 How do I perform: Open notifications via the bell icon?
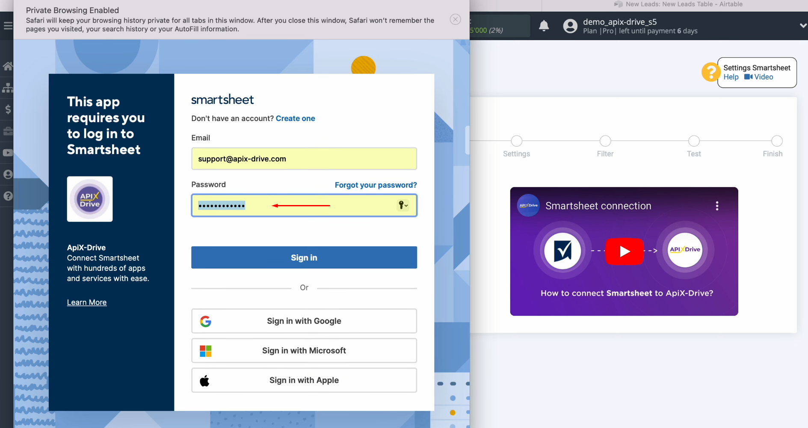tap(544, 26)
